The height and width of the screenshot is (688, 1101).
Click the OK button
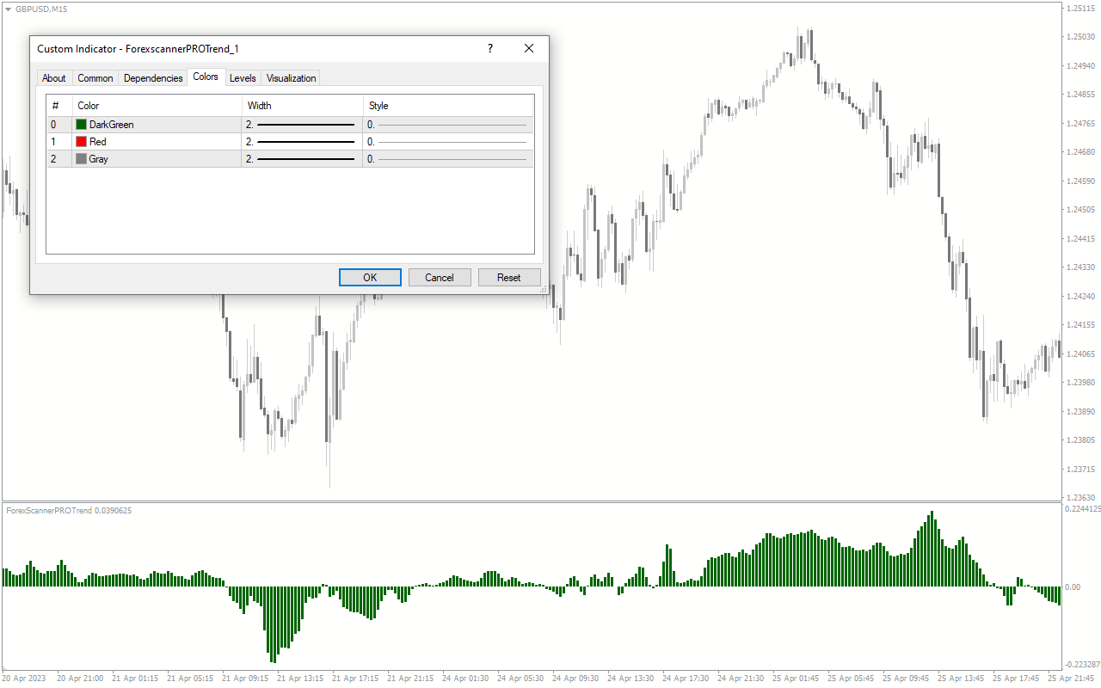click(370, 278)
